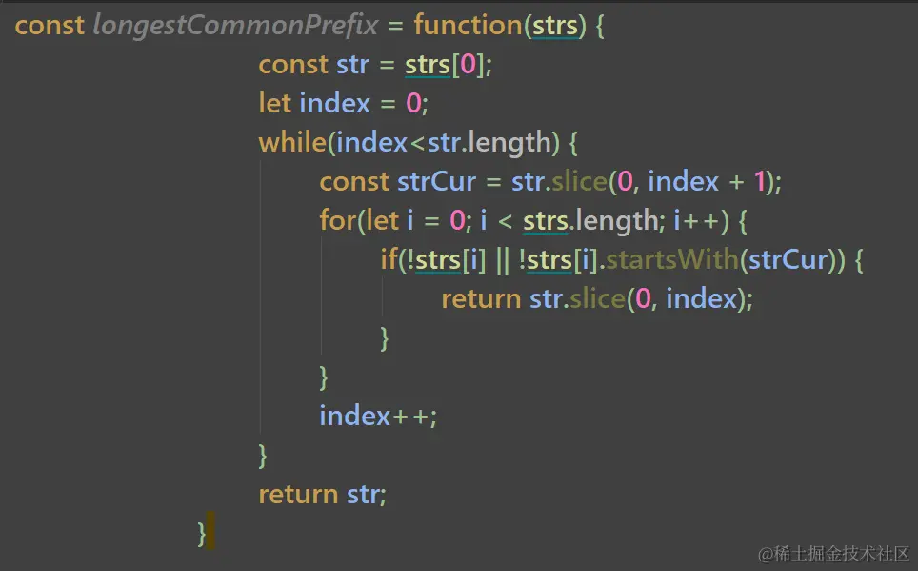Click the final 'return str;' statement
The image size is (918, 571).
(323, 495)
